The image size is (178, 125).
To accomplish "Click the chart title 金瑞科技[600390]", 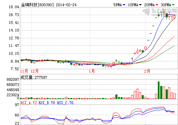I will (x=37, y=5).
